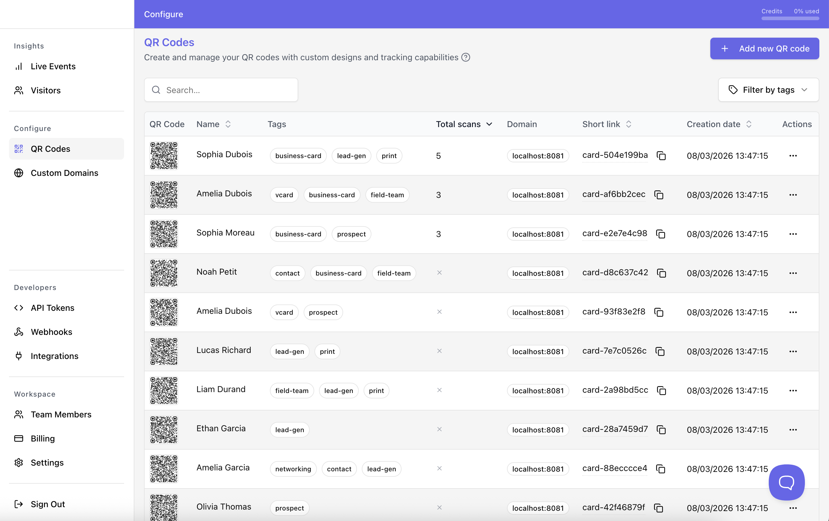Viewport: 829px width, 521px height.
Task: Open Custom Domains via the globe icon
Action: click(19, 173)
